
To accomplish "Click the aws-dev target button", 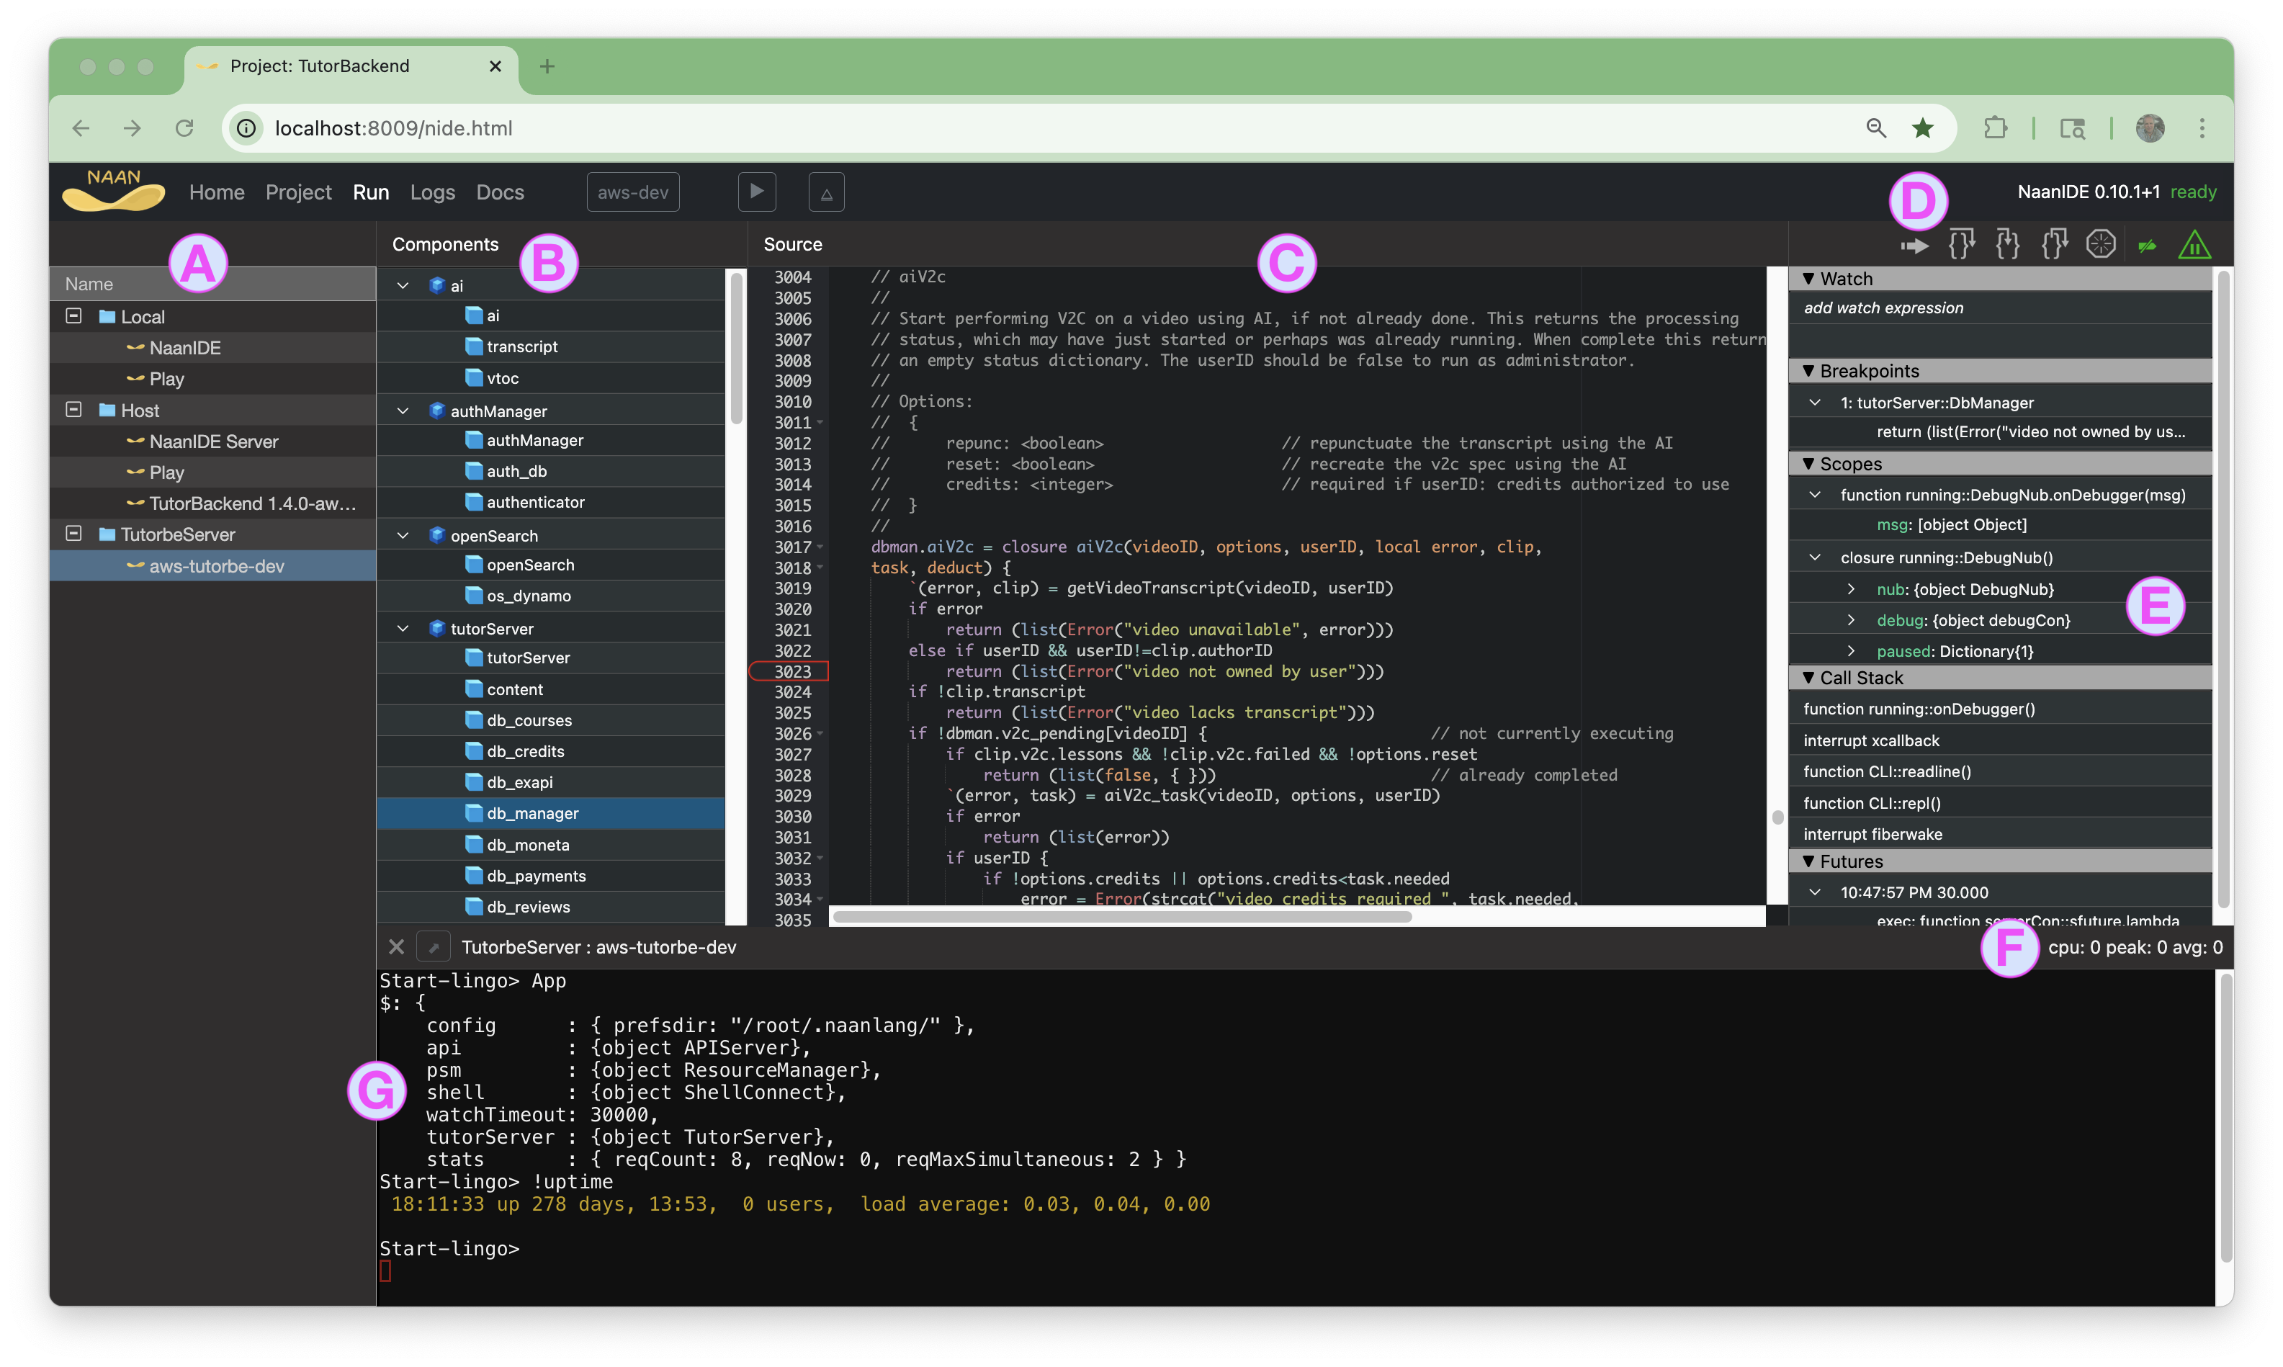I will point(632,192).
